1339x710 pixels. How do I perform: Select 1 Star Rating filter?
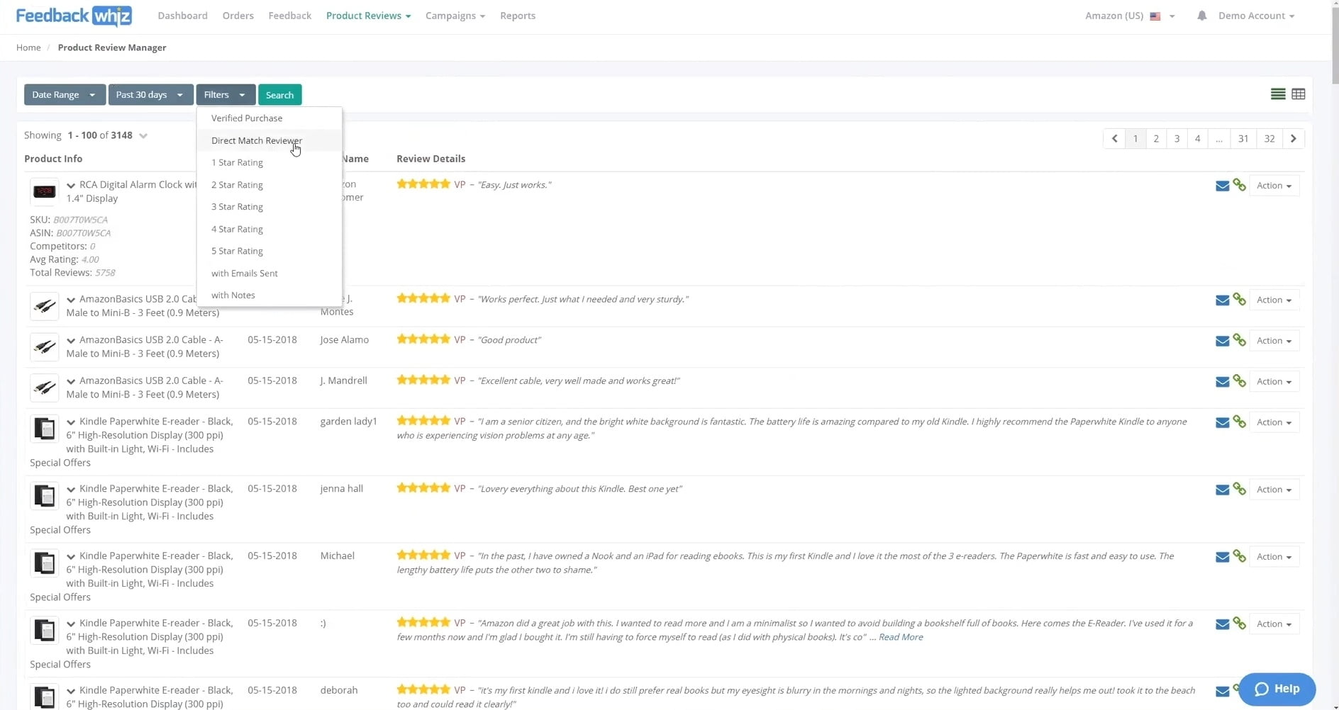[270, 162]
